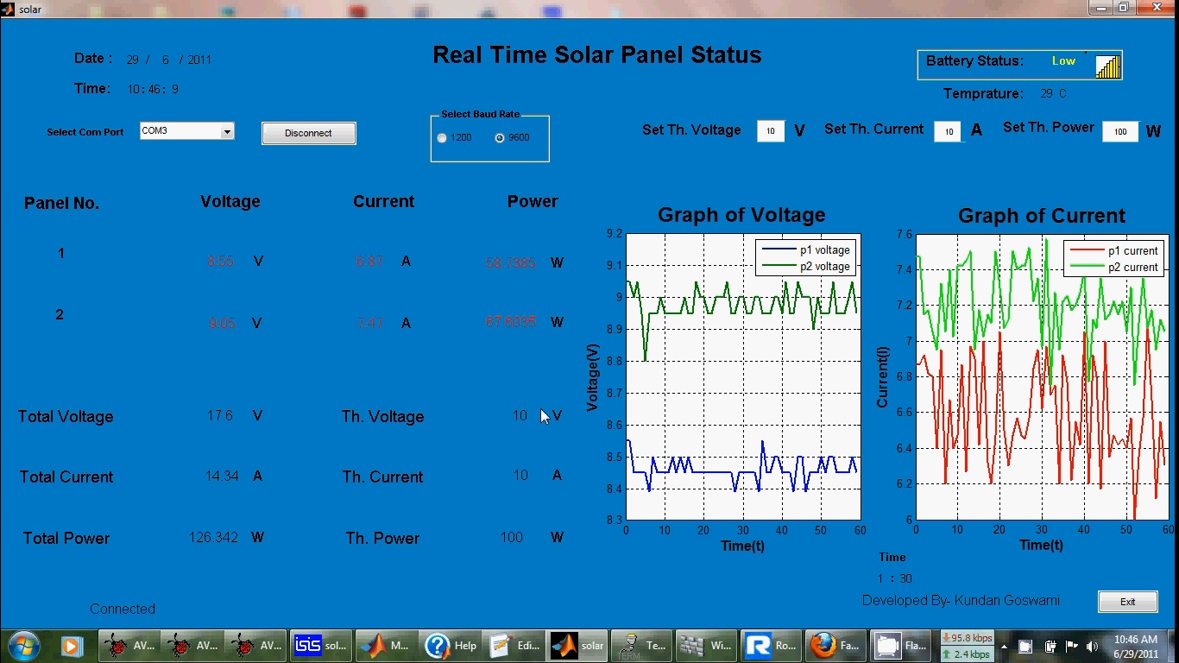Image resolution: width=1179 pixels, height=663 pixels.
Task: Select the 1200 baud rate option
Action: (442, 138)
